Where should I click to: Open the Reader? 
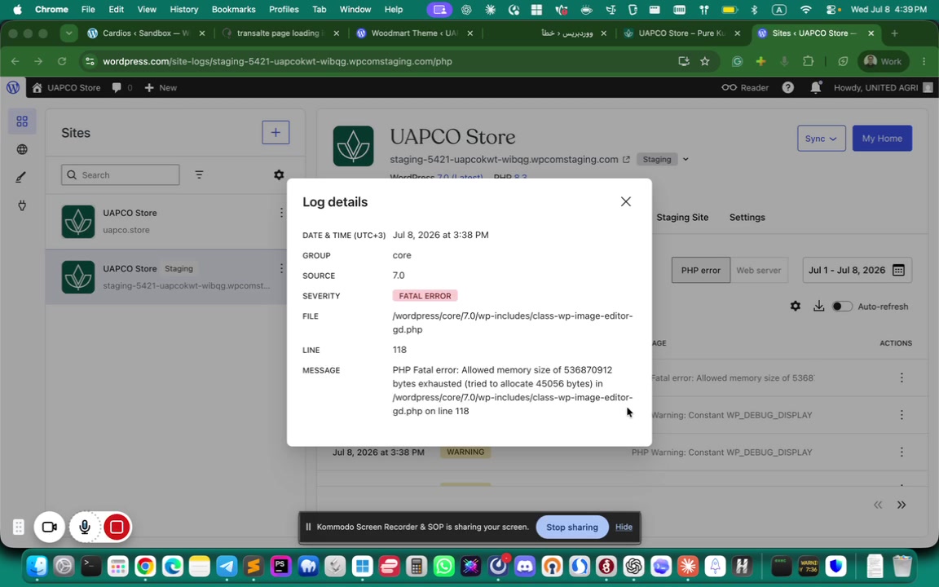(745, 87)
